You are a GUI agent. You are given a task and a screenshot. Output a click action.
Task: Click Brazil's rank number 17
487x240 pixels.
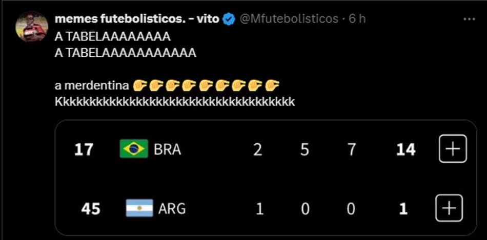click(84, 150)
